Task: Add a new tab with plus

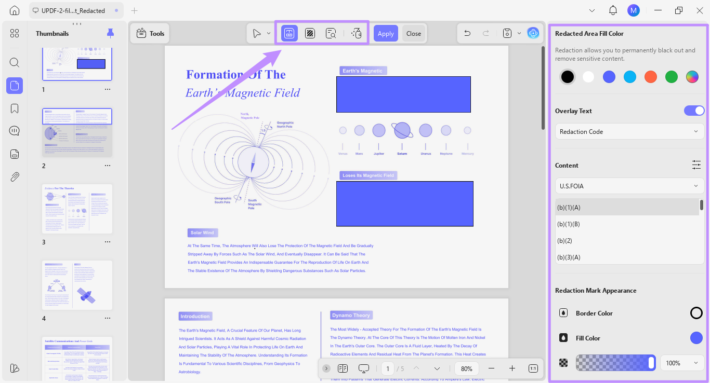Action: [135, 10]
